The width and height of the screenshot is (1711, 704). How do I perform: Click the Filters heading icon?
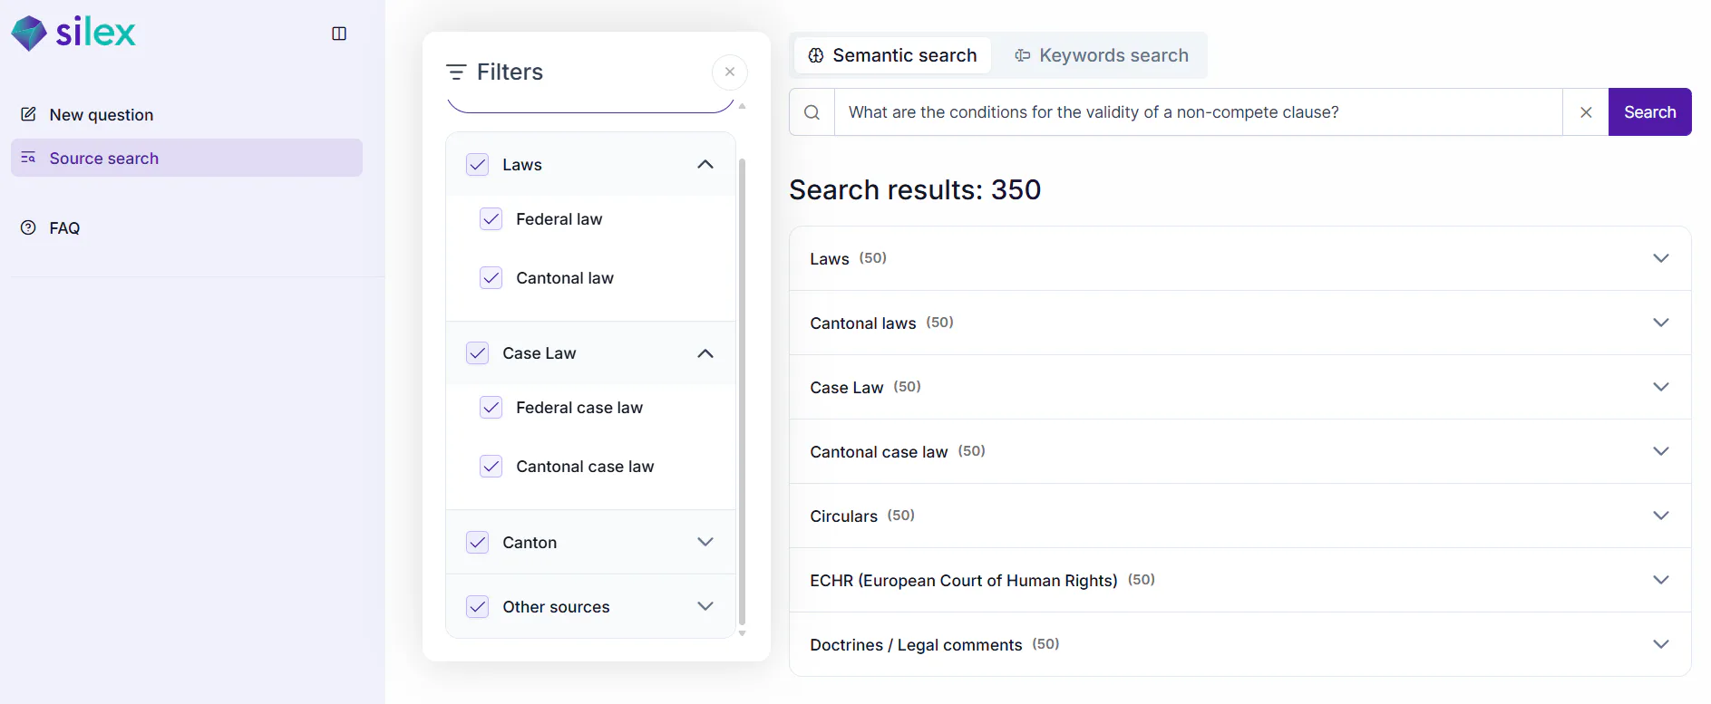(456, 72)
